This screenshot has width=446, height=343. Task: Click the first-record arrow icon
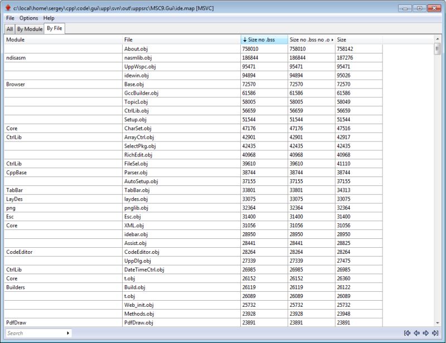408,333
